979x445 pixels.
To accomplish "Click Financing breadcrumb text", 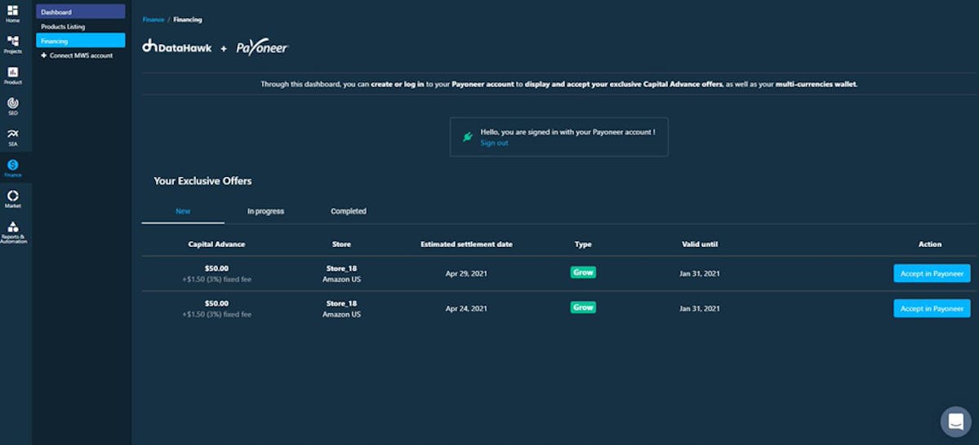I will (x=187, y=20).
